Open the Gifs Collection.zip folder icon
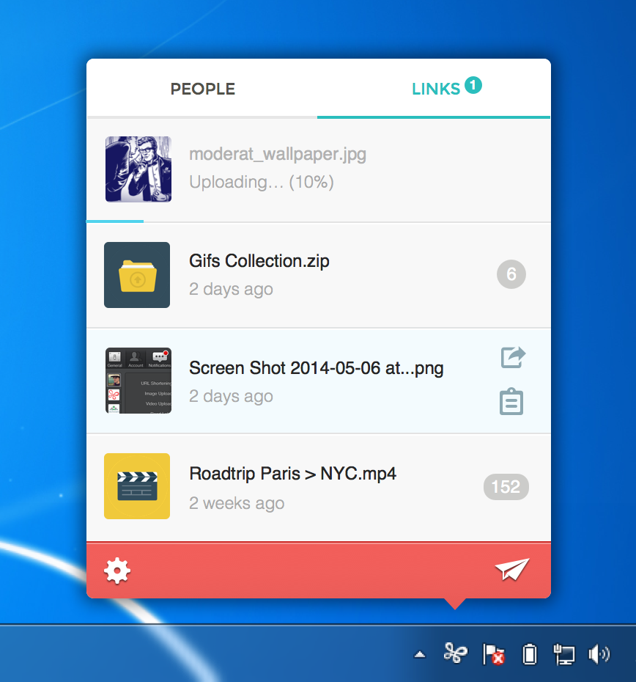The height and width of the screenshot is (682, 636). pyautogui.click(x=137, y=275)
